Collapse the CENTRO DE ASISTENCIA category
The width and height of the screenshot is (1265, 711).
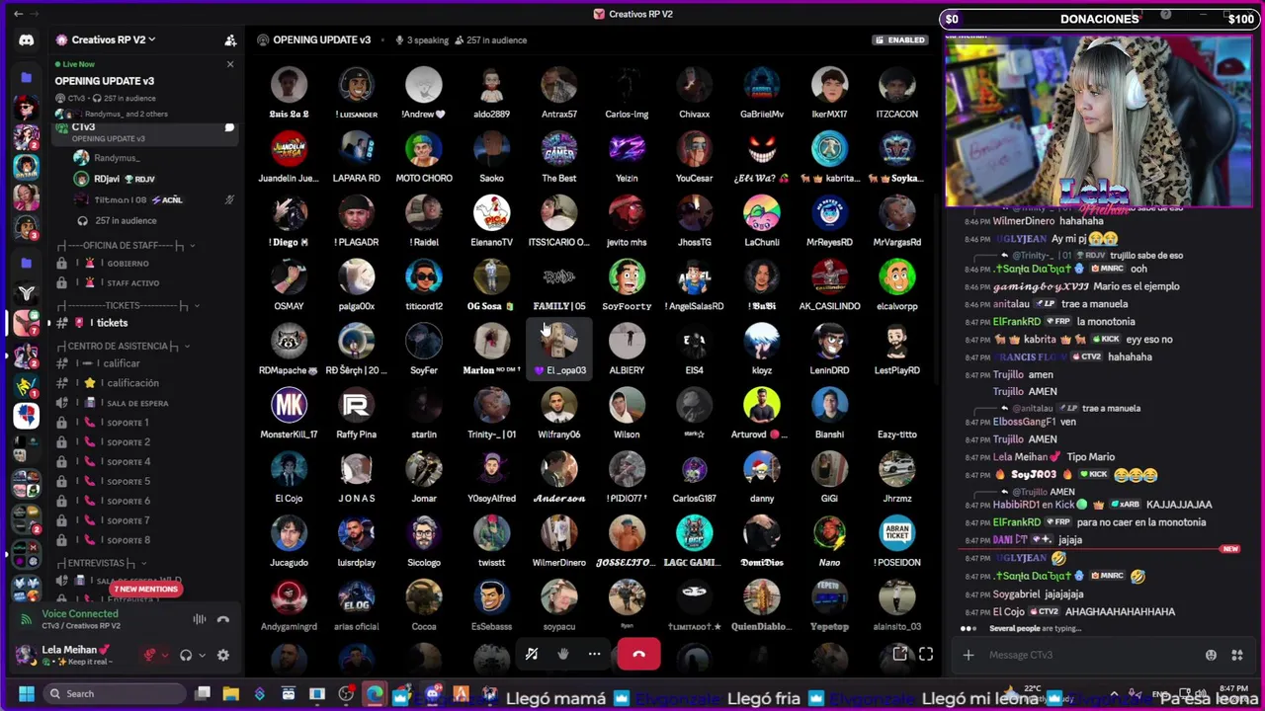tap(124, 347)
